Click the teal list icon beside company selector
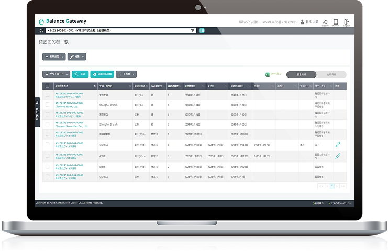 tap(202, 31)
